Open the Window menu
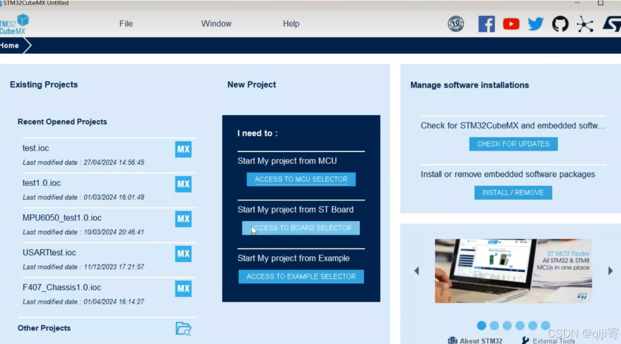The width and height of the screenshot is (621, 344). [x=216, y=24]
